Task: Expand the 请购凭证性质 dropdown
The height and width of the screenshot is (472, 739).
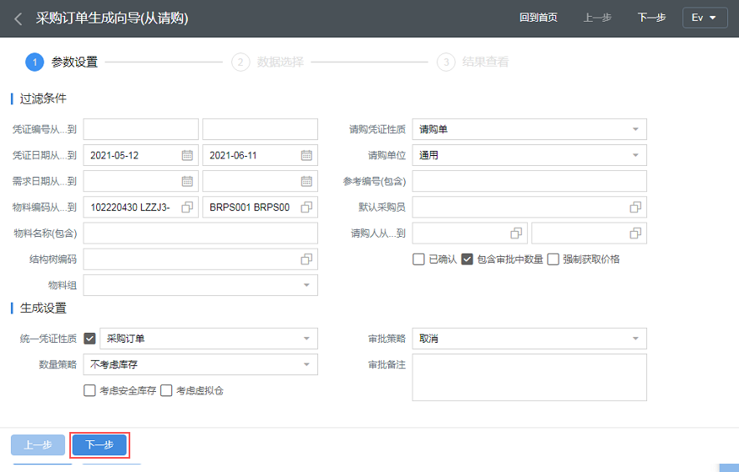Action: click(x=635, y=129)
